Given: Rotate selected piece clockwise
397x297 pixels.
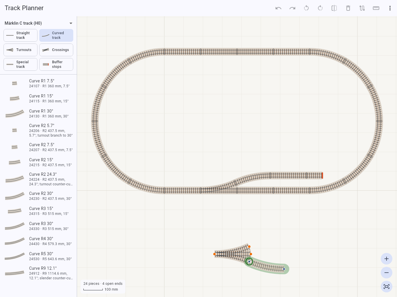Looking at the screenshot, I should click(320, 8).
